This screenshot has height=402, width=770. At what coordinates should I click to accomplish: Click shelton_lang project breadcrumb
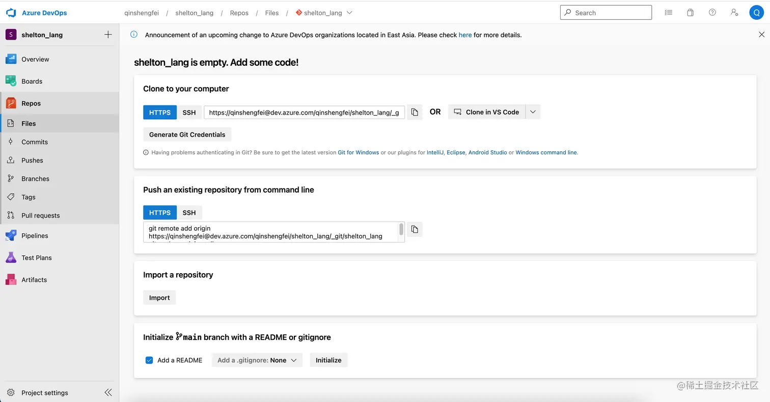[x=194, y=13]
